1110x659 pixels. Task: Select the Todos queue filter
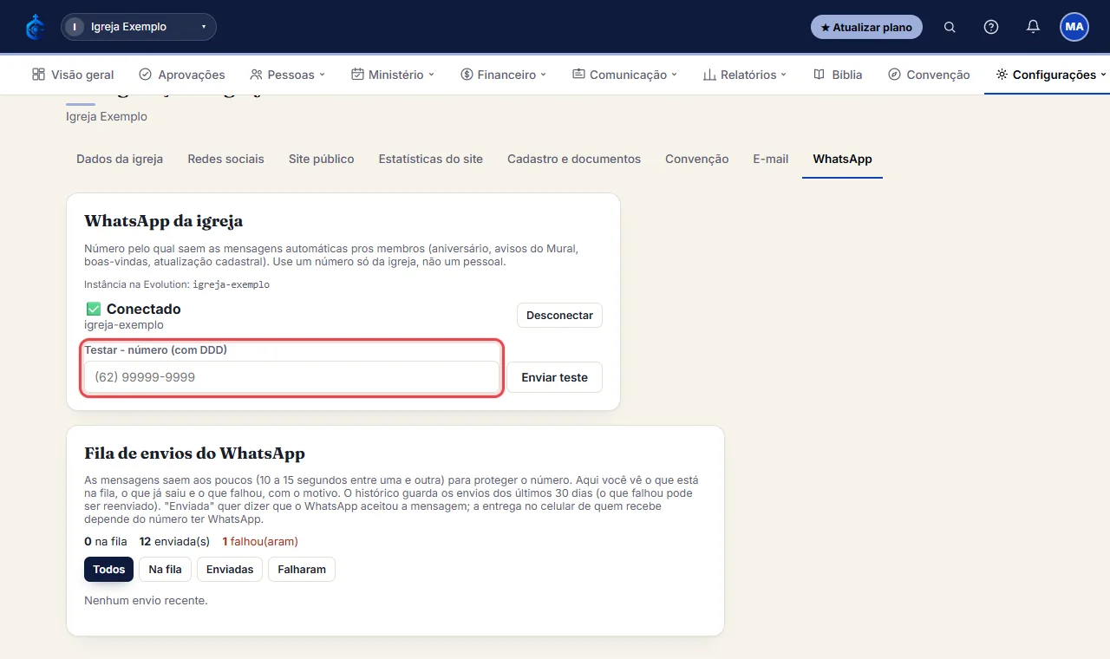coord(108,570)
